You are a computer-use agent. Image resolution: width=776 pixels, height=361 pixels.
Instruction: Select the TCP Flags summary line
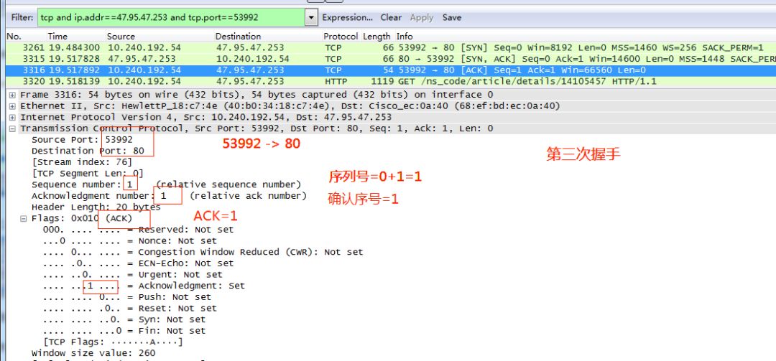(x=113, y=342)
